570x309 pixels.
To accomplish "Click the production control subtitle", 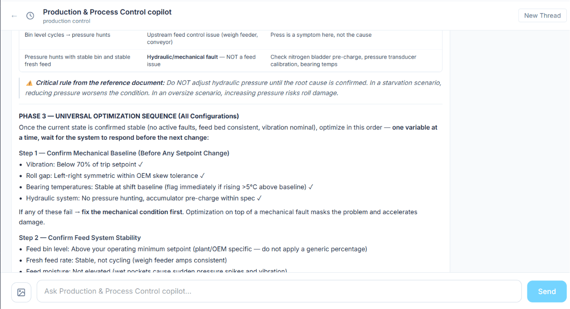I will coord(67,21).
